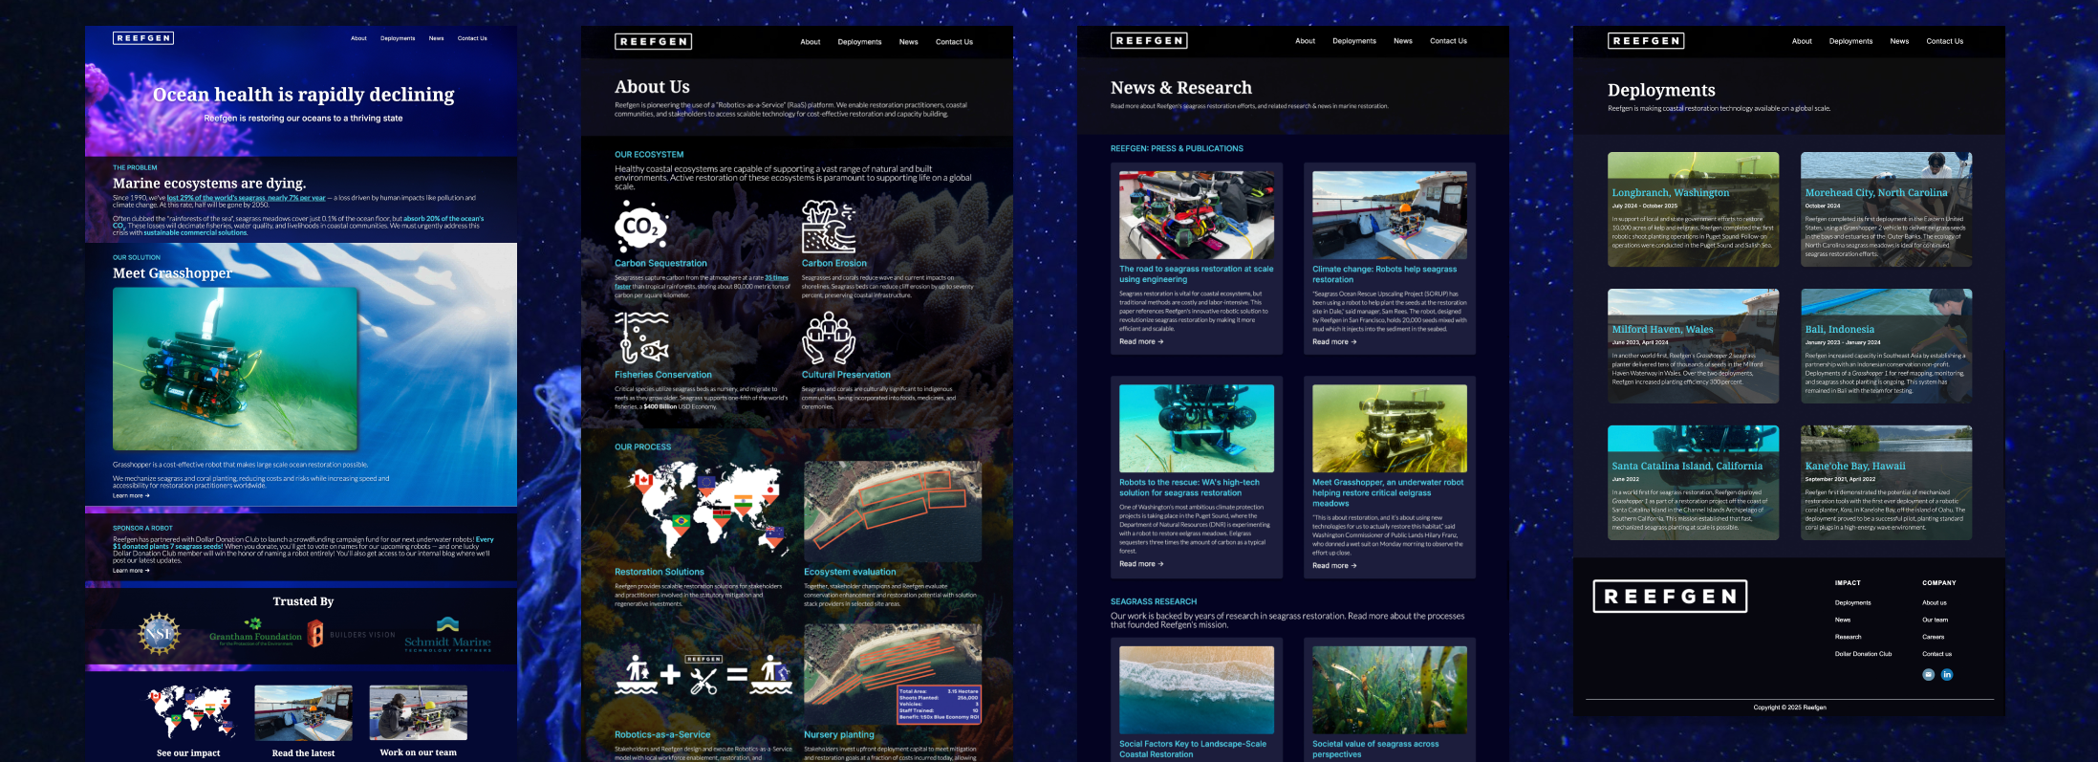
Task: Click the REEFGEN logo on the News & Research page header
Action: [x=1149, y=41]
